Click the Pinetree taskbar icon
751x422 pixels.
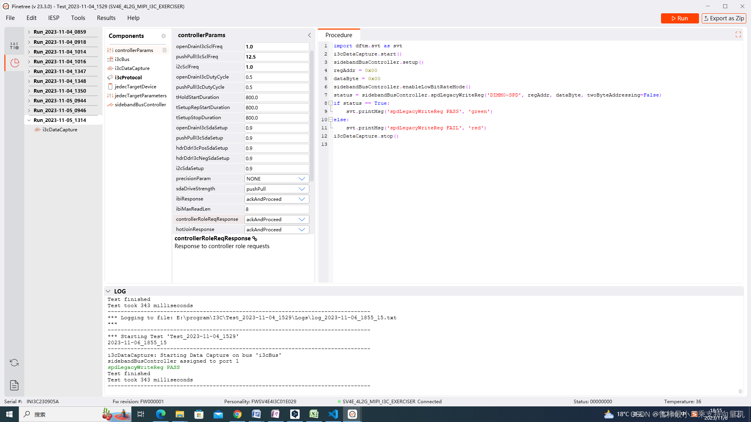[352, 414]
